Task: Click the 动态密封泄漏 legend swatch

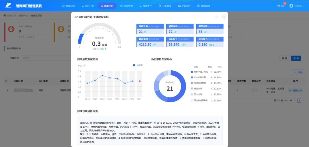Action: 192,77
